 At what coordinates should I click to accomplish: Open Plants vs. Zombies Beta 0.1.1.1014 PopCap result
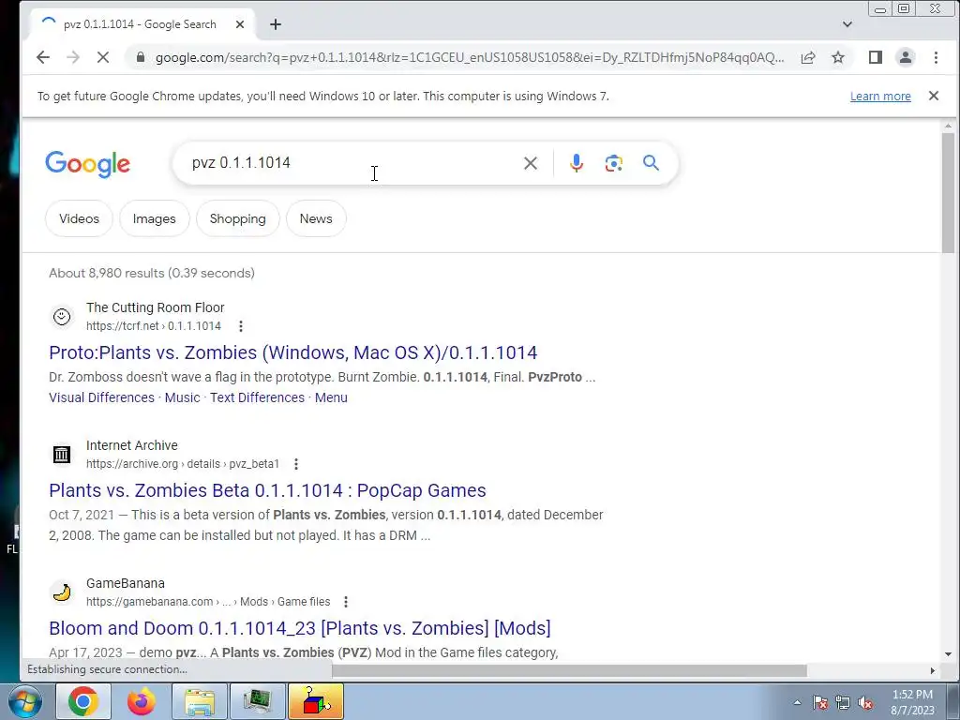pos(267,490)
